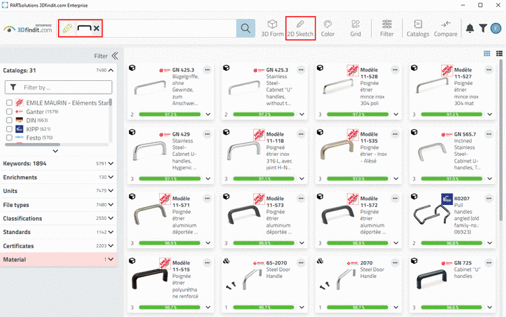Viewport: 506px width, 317px height.
Task: Click similarity bar of Modèle 11-573 card
Action: (264, 243)
